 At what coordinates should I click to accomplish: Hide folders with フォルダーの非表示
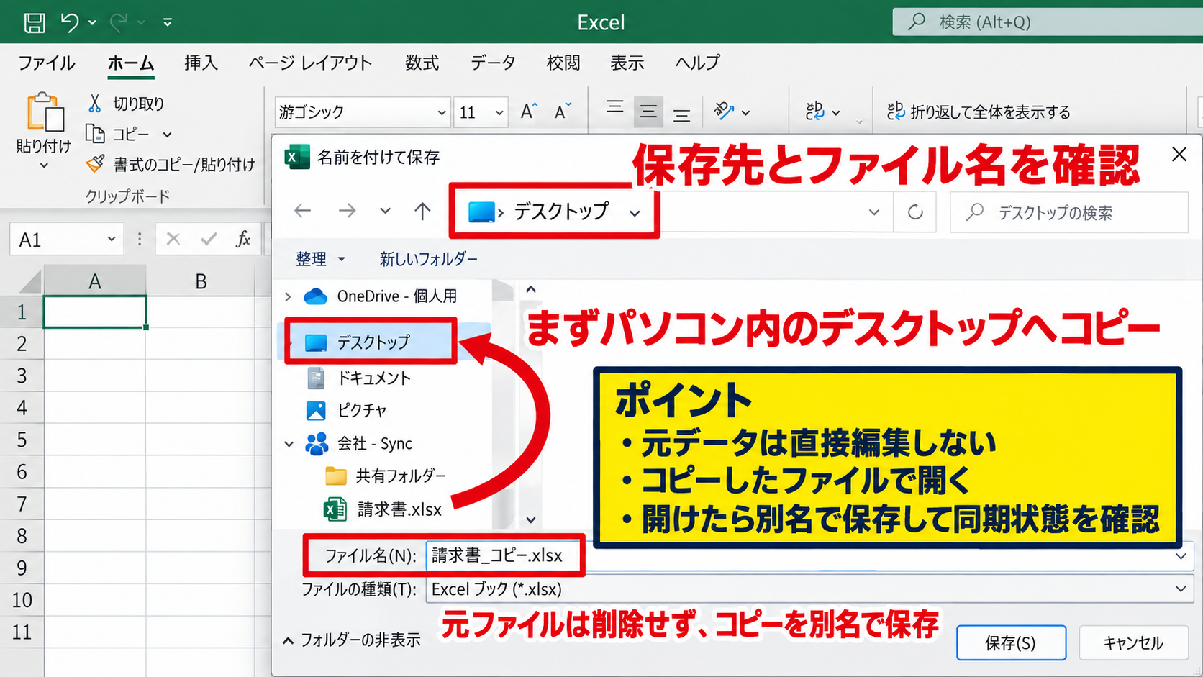tap(352, 640)
